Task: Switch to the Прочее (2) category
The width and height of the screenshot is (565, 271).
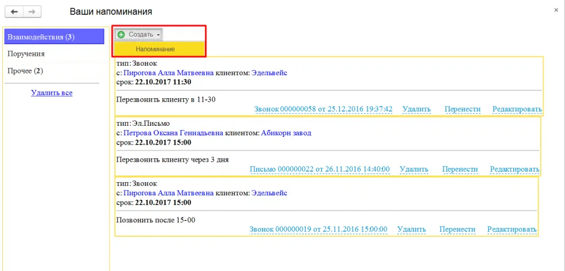Action: coord(25,71)
